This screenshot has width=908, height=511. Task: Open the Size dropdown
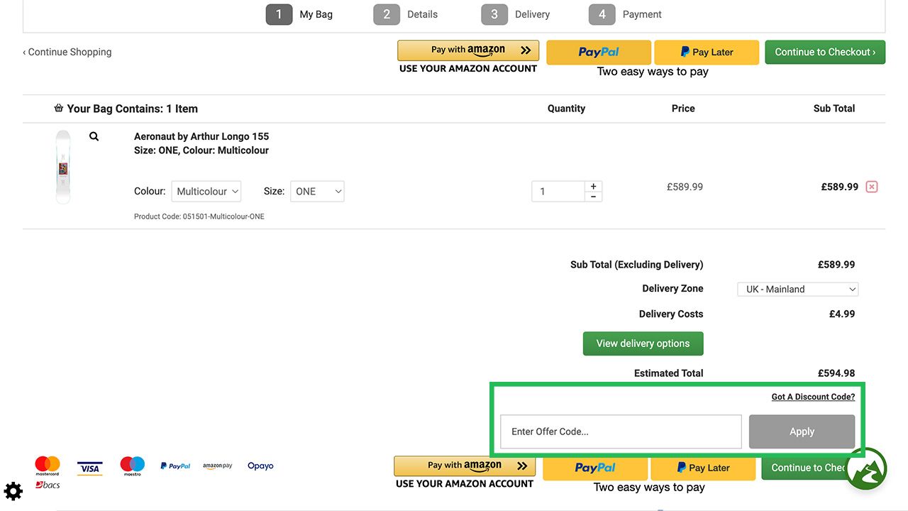(x=317, y=191)
